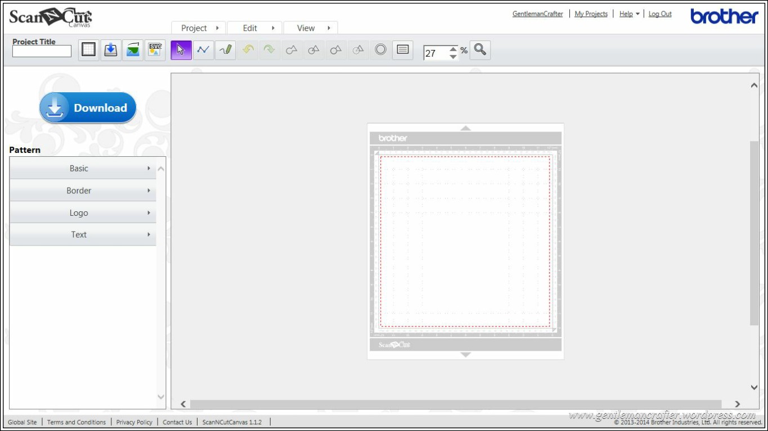The width and height of the screenshot is (768, 431).
Task: Select the arrow selection tool
Action: [x=181, y=50]
